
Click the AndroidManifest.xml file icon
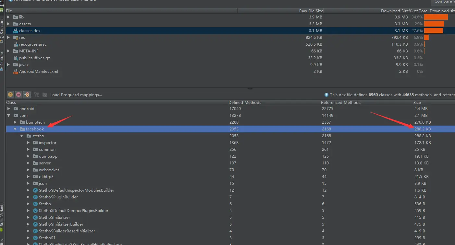16,72
